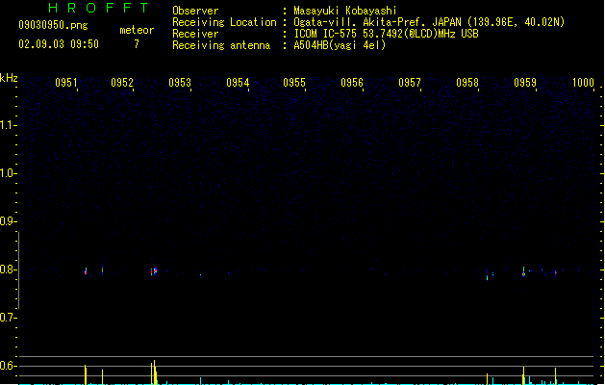Click the Receiver label

(195, 34)
